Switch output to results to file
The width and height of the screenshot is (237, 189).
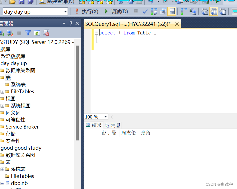click(223, 11)
